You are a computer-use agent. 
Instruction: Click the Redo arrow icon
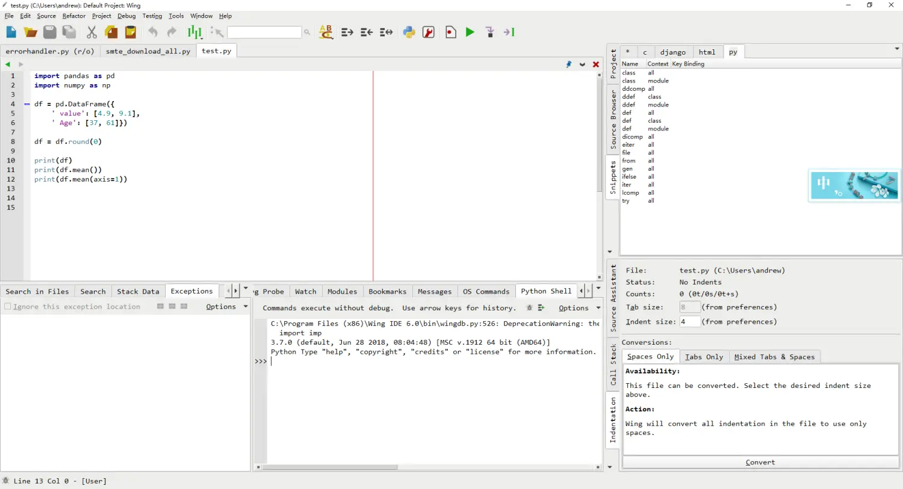tap(172, 32)
